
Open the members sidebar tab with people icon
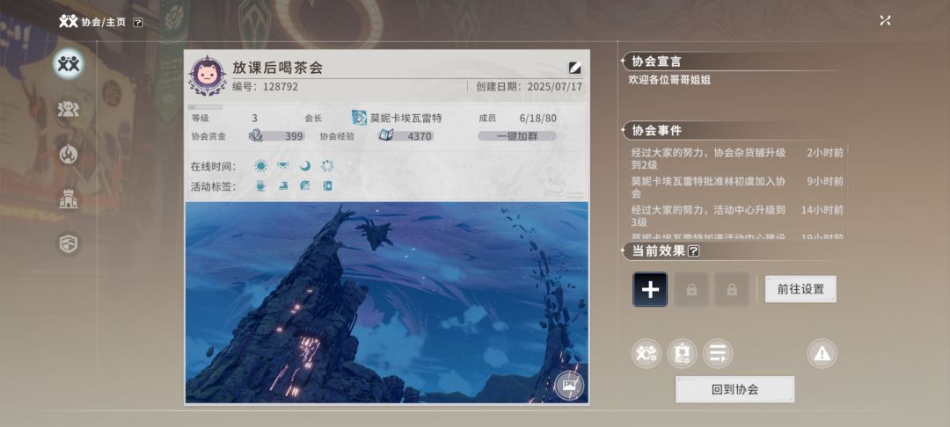coord(69,110)
